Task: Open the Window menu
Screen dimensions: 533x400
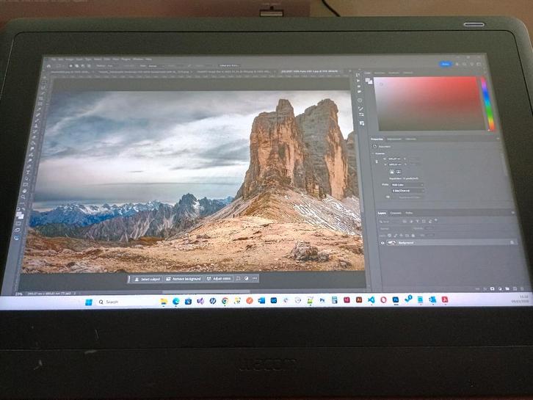Action: point(138,59)
